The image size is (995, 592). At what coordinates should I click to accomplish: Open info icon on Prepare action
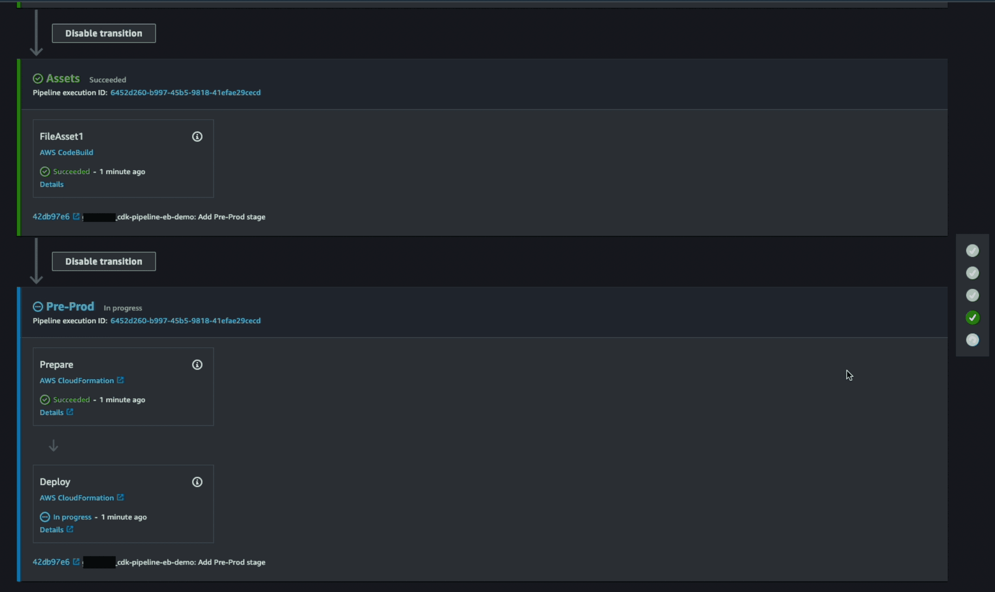pyautogui.click(x=197, y=365)
